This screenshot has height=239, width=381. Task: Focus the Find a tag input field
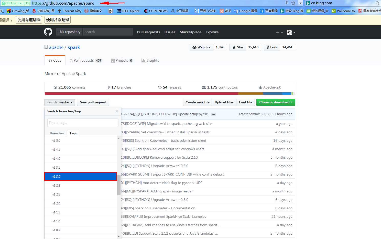[83, 123]
